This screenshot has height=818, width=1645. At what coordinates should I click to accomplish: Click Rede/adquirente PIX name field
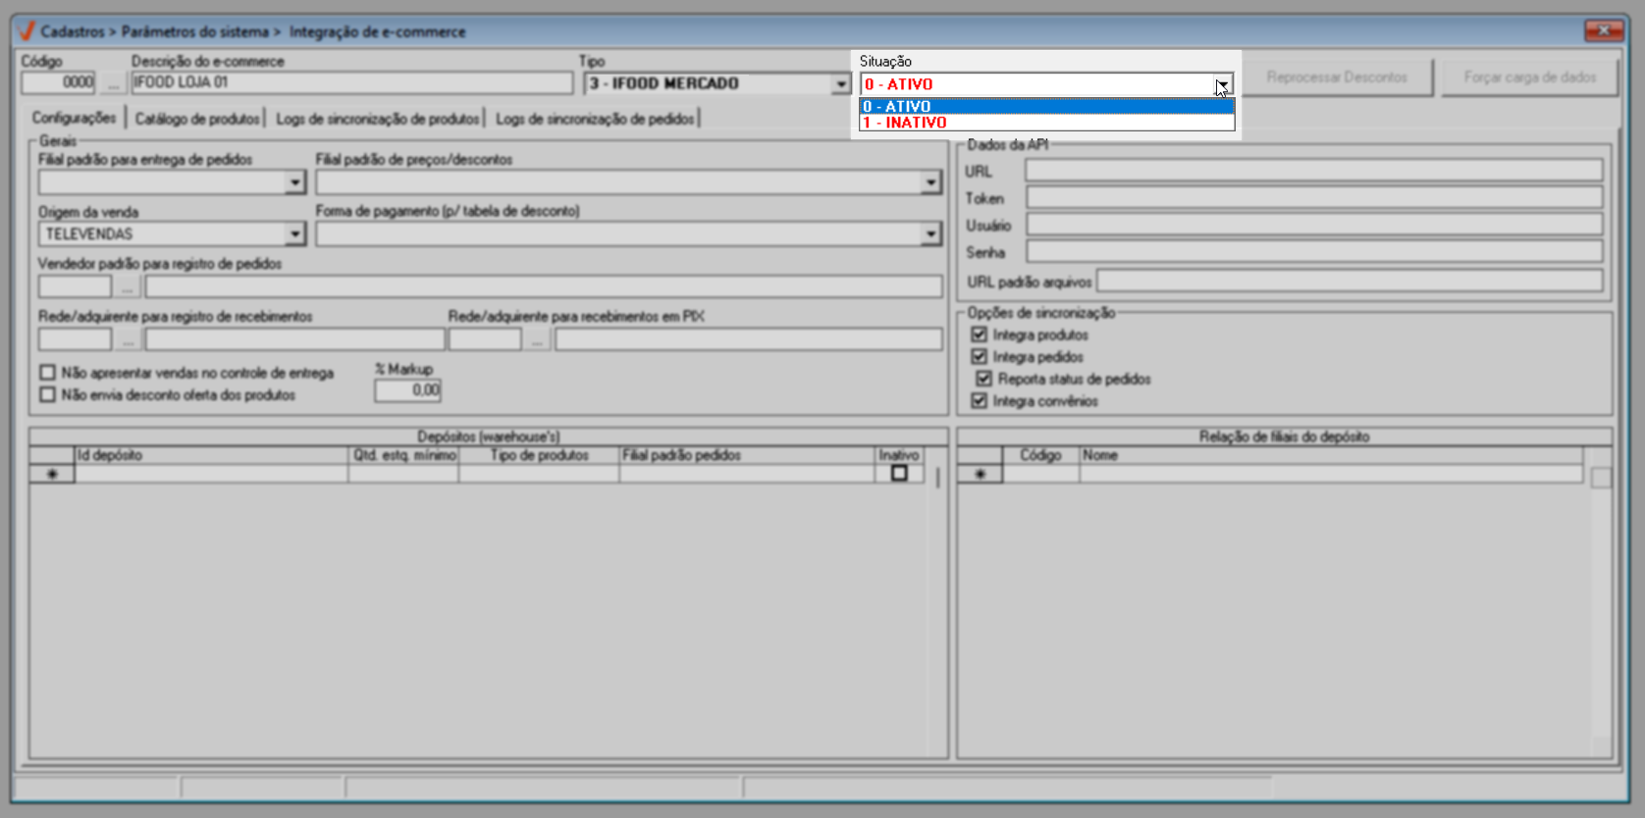[x=748, y=340]
